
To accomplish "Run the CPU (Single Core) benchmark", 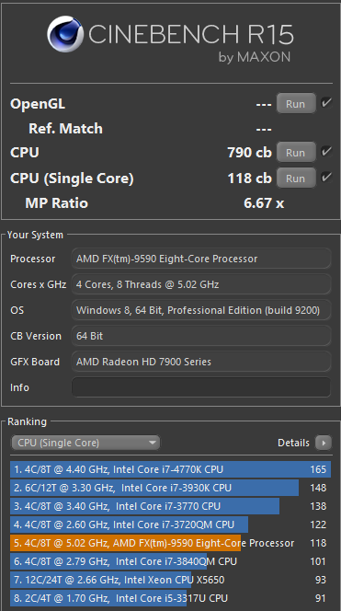I will tap(296, 178).
